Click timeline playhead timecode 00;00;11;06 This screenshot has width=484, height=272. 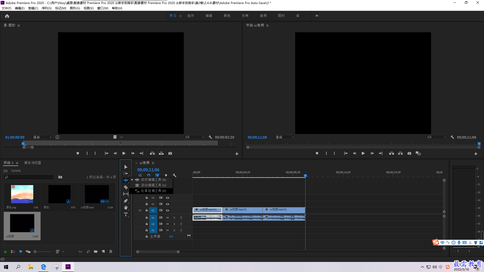tap(148, 170)
